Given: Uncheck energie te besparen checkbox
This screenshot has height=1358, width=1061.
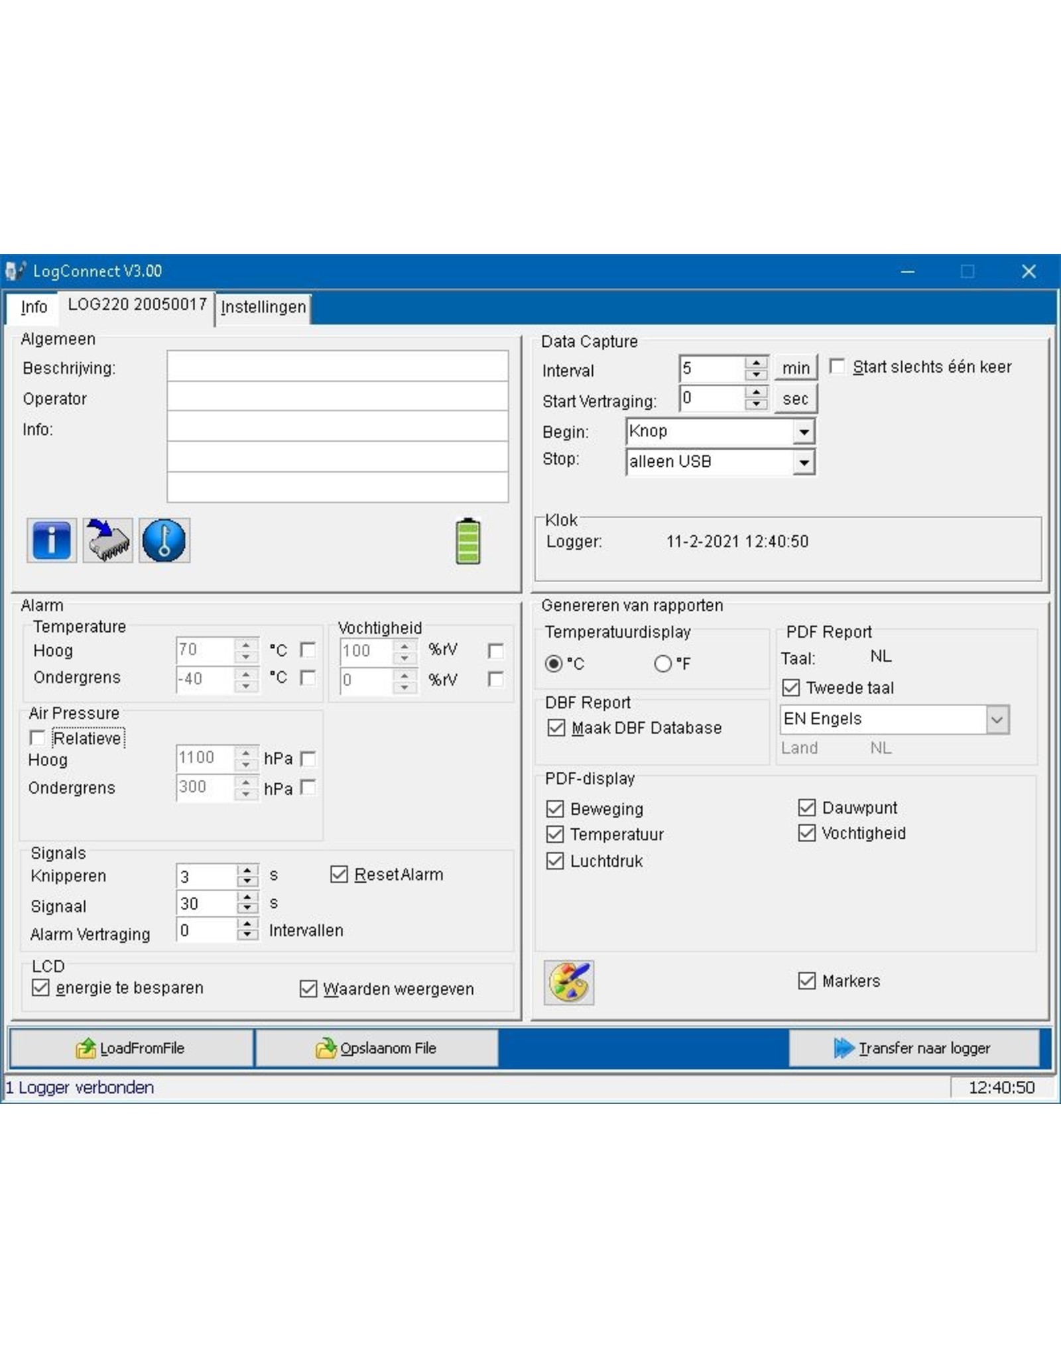Looking at the screenshot, I should (x=40, y=987).
